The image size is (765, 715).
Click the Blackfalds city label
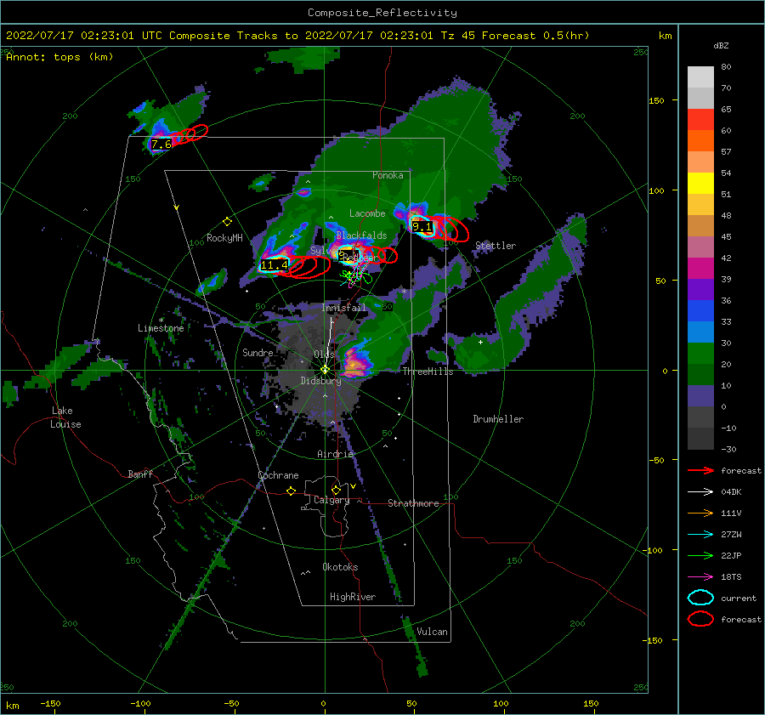point(361,235)
